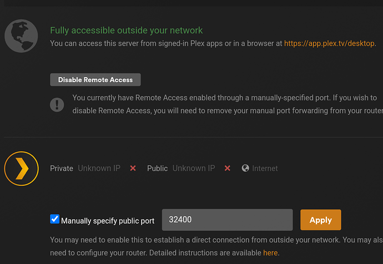383x264 pixels.
Task: Click the red X beside Private IP
Action: coord(133,168)
